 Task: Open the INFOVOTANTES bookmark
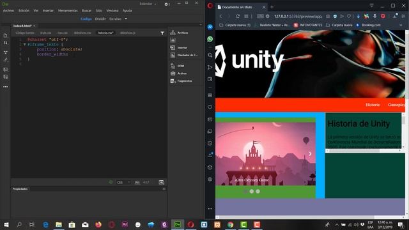(x=308, y=25)
